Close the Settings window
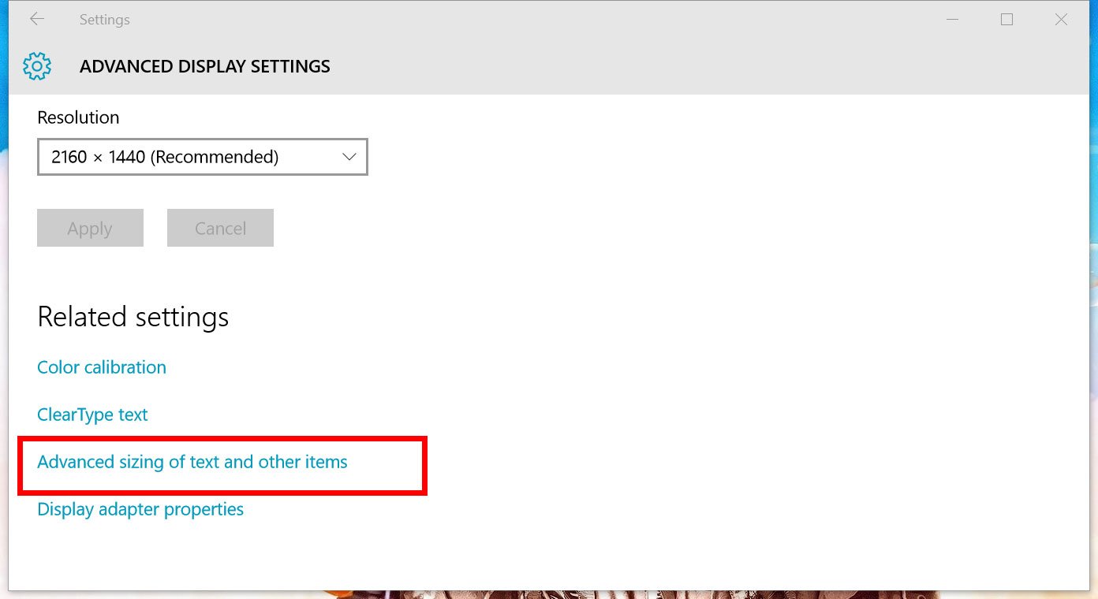Image resolution: width=1098 pixels, height=599 pixels. 1061,20
